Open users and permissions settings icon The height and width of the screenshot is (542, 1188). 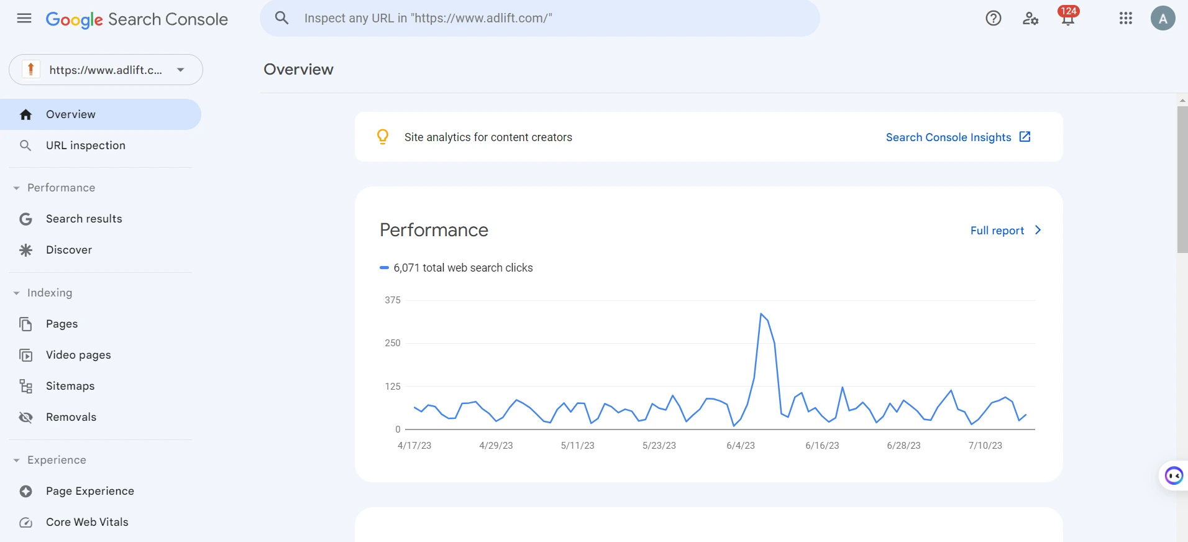pyautogui.click(x=1030, y=18)
